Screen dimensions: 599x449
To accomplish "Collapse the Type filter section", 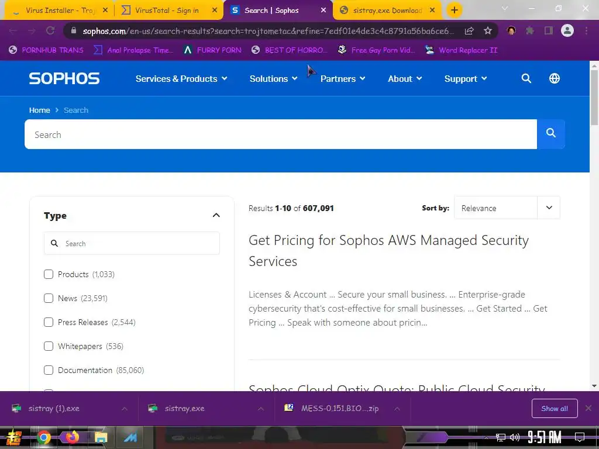I will pos(216,215).
